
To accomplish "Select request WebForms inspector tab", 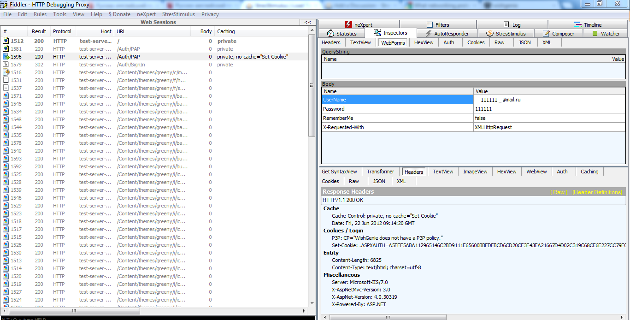I will pyautogui.click(x=393, y=42).
